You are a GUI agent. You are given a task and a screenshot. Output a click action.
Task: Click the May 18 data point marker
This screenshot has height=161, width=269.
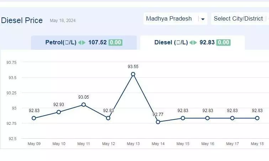pos(257,118)
